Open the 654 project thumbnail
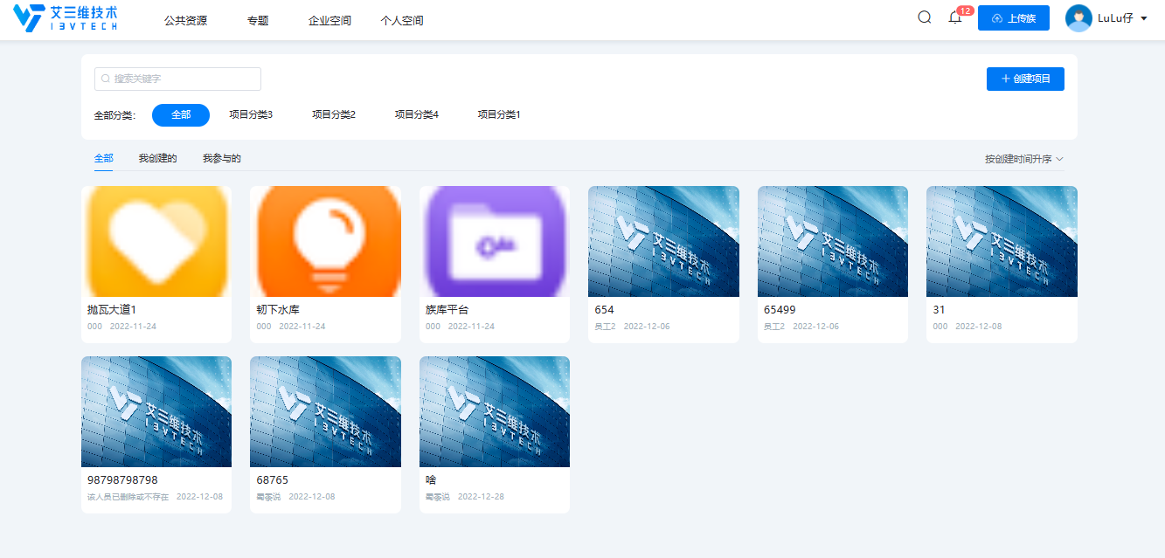This screenshot has height=558, width=1165. point(663,241)
